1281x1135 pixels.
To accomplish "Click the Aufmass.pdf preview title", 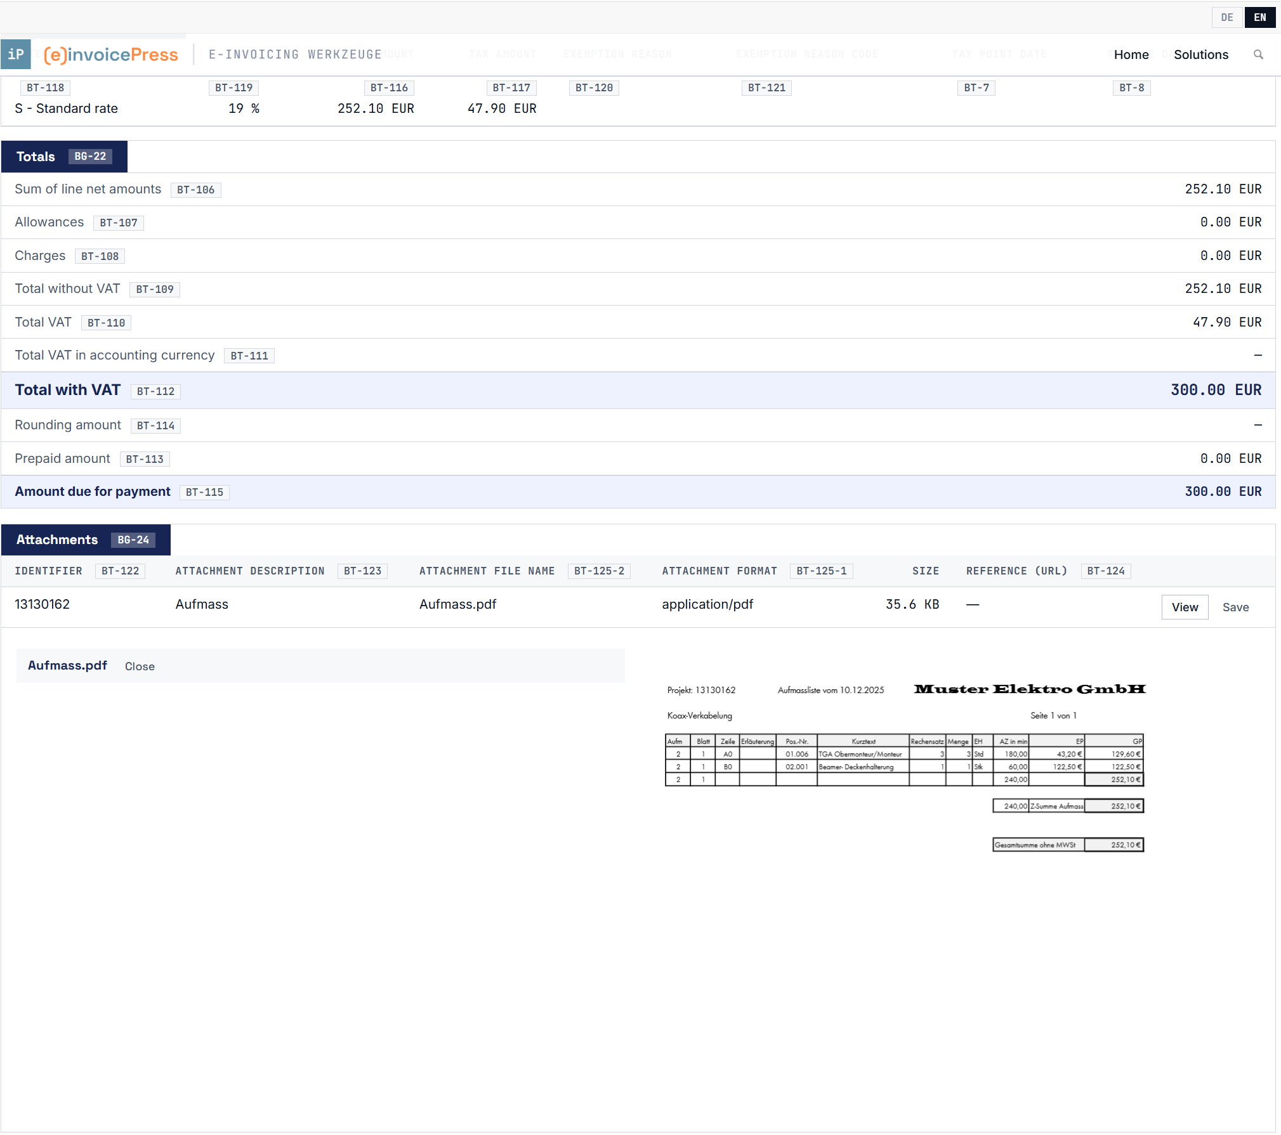I will point(67,665).
